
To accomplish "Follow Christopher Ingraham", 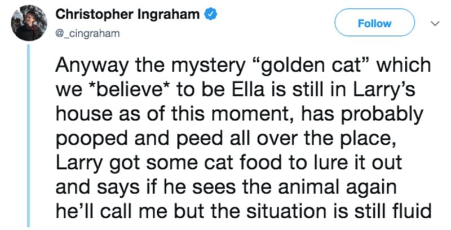I will coord(374,22).
